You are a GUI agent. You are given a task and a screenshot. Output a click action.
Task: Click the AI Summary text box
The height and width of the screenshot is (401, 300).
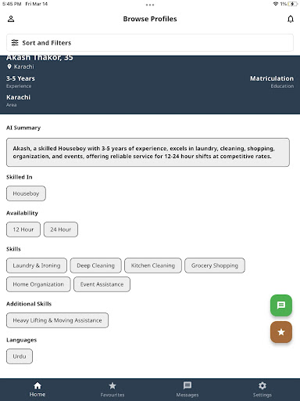click(x=148, y=152)
